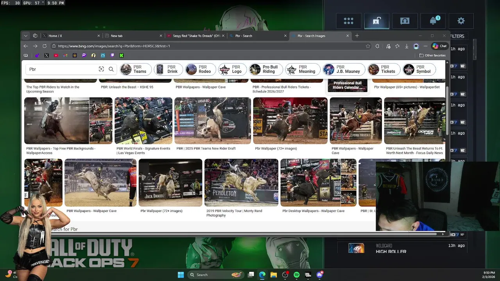Open Professional Bull Riders Calendar thumbnail
The image size is (500, 281).
pyautogui.click(x=348, y=85)
